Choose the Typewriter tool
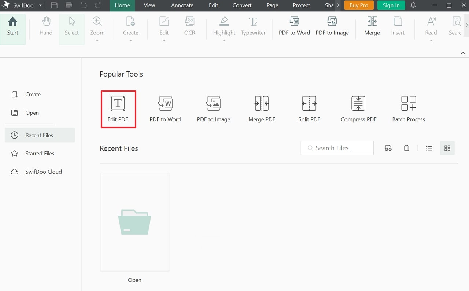Screen dimensions: 469x291 [x=253, y=22]
